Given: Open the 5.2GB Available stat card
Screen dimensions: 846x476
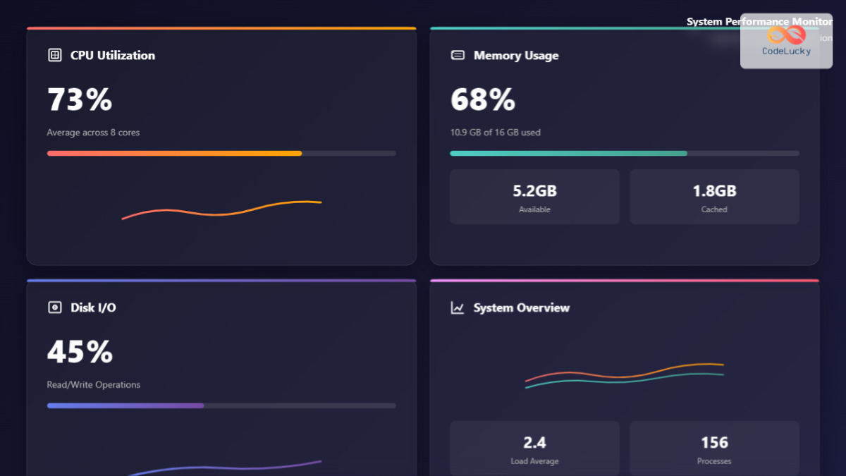Looking at the screenshot, I should point(534,196).
